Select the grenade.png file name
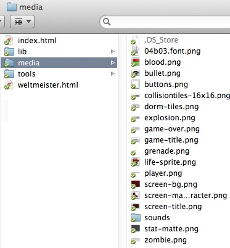Screen dimensions: 230x248 pos(167,151)
